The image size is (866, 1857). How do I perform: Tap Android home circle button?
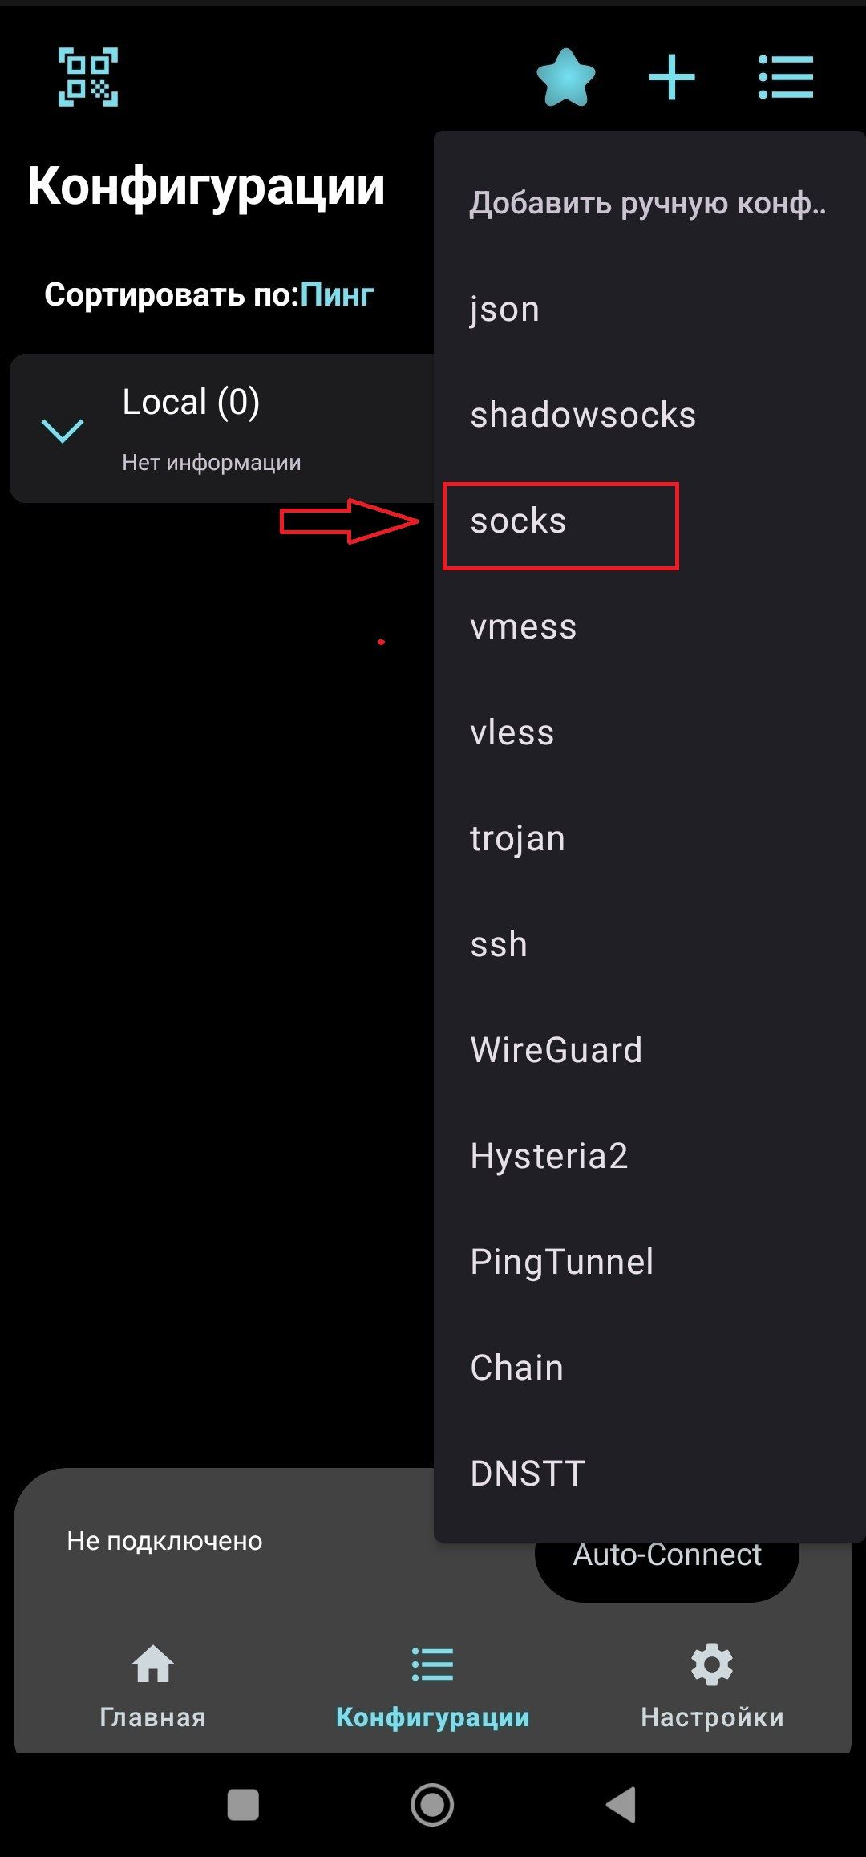click(432, 1805)
